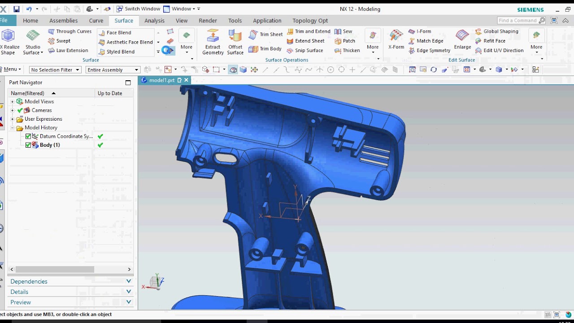This screenshot has height=323, width=574.
Task: Open More in Surface Operations group
Action: [x=373, y=41]
